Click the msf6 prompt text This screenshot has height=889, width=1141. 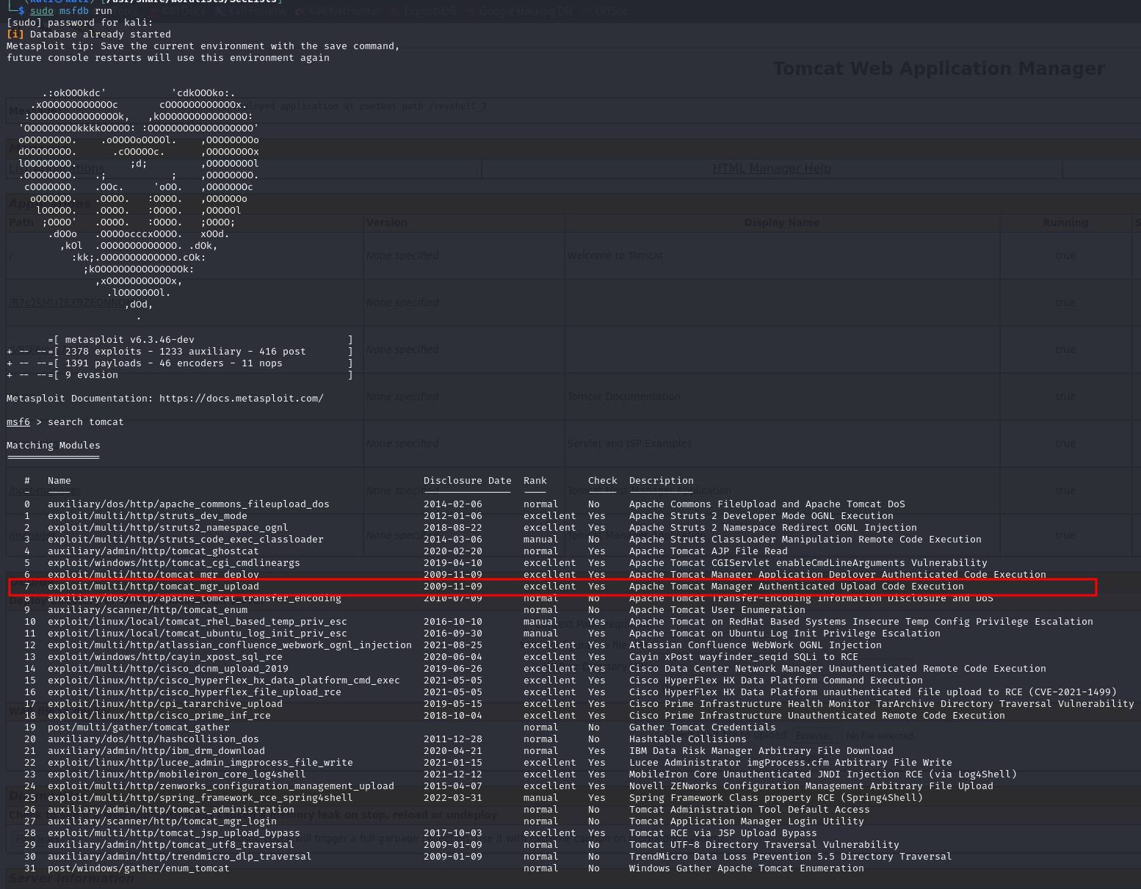[x=18, y=422]
